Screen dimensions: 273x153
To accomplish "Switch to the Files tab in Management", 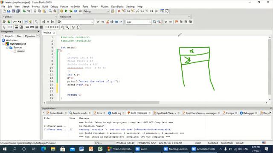I will click(19, 36).
